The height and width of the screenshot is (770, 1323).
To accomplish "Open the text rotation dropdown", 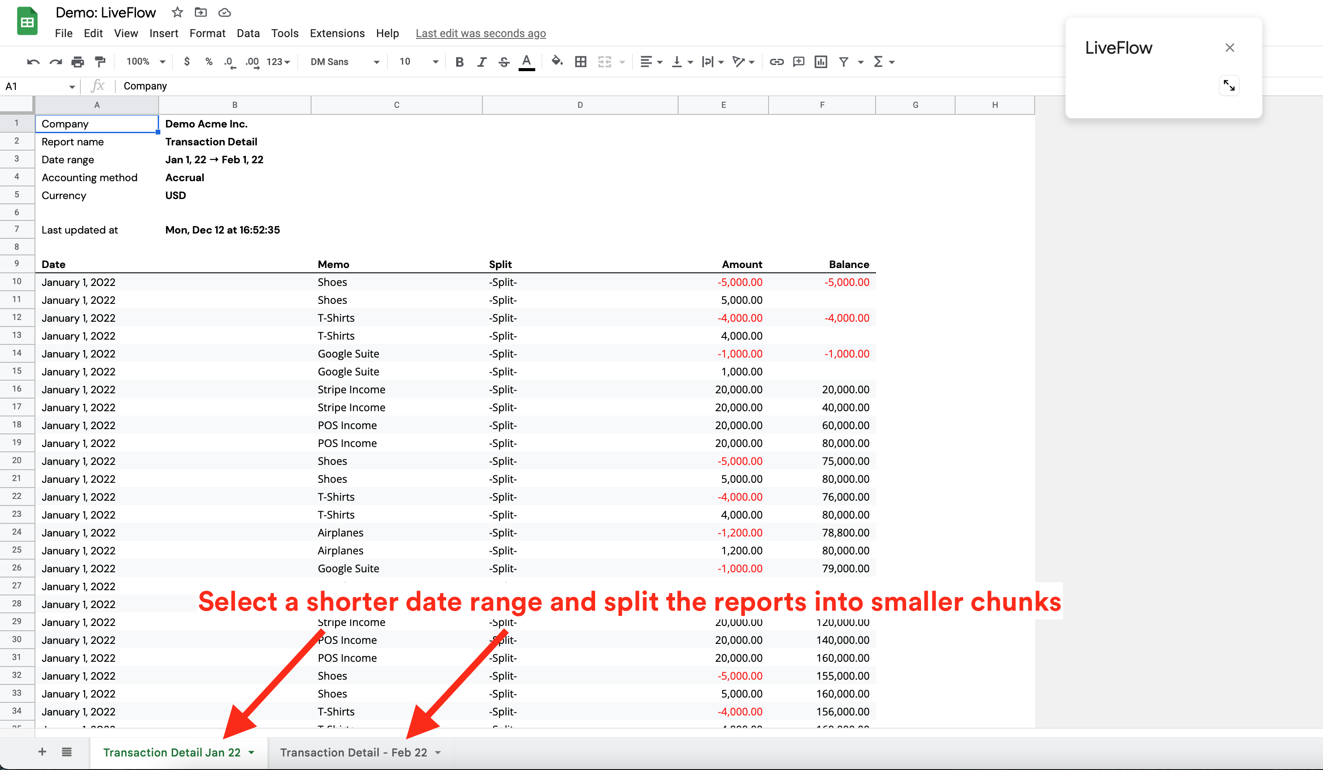I will [x=743, y=62].
